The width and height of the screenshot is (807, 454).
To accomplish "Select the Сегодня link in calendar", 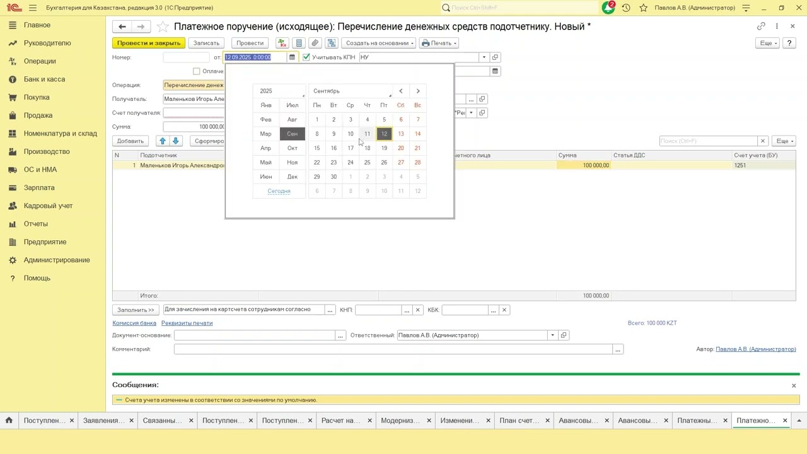I will [x=279, y=191].
